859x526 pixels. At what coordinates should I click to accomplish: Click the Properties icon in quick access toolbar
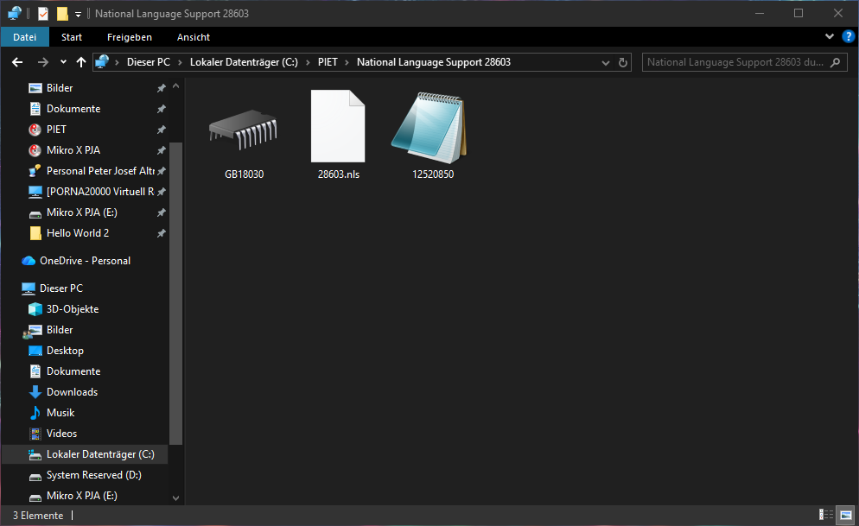pos(43,13)
